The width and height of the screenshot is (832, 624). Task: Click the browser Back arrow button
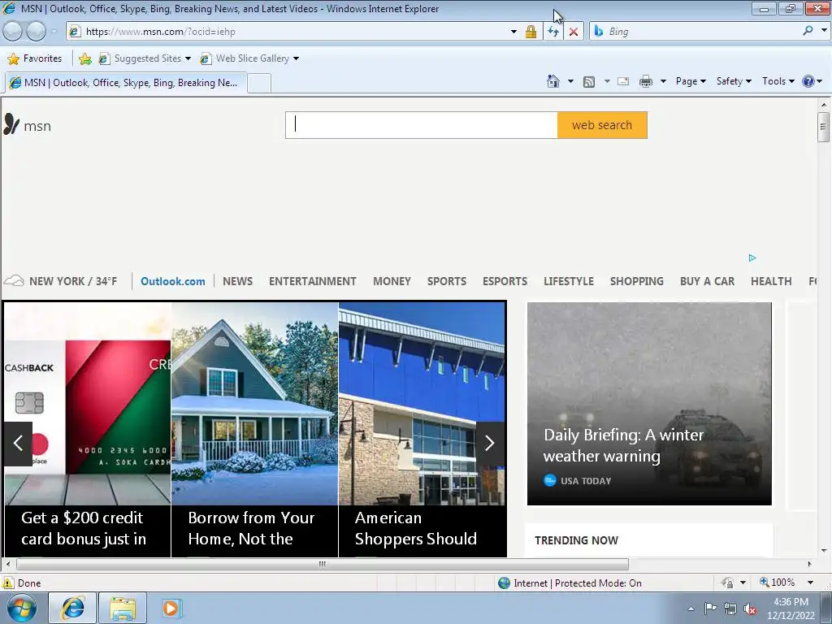13,32
